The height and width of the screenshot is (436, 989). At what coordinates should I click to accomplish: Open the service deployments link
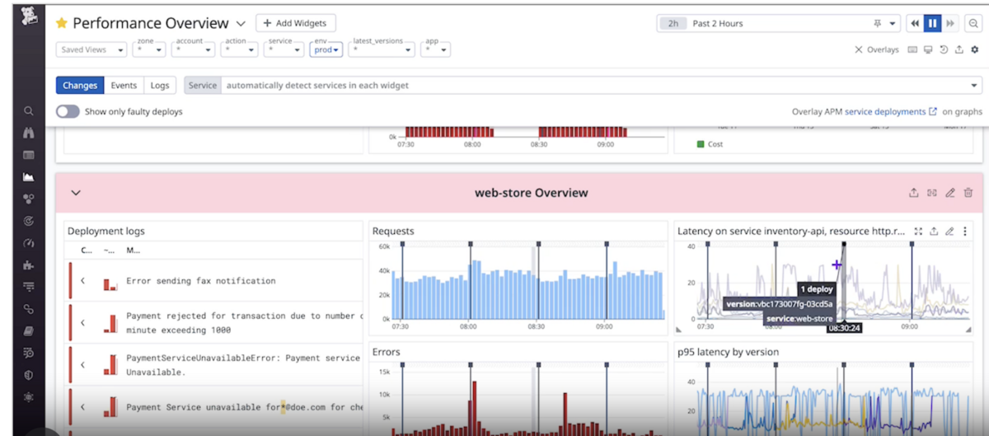point(885,111)
